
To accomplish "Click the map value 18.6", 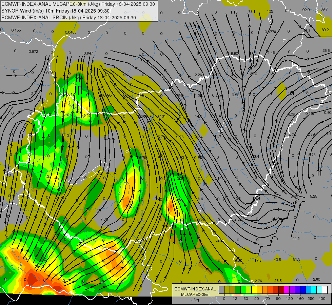I will (199, 199).
